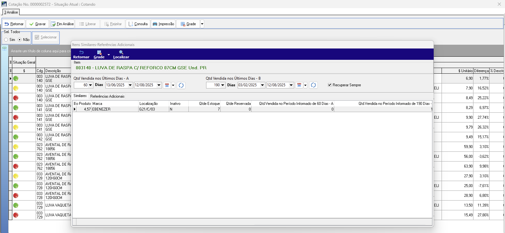Refresh the Qtd Vendida period B
The image size is (505, 233).
[x=313, y=85]
